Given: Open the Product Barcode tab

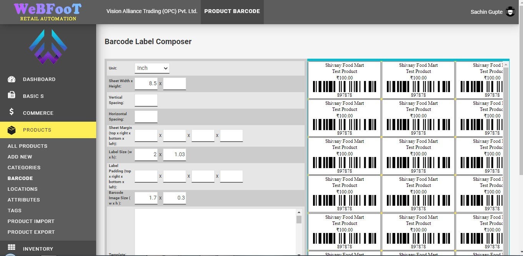Looking at the screenshot, I should click(232, 12).
